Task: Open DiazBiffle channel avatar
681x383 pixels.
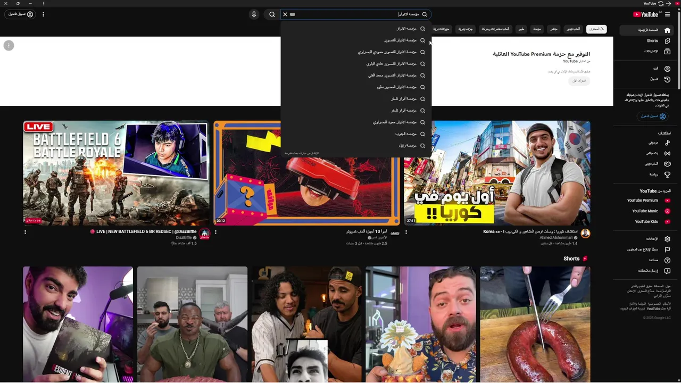Action: [x=205, y=234]
